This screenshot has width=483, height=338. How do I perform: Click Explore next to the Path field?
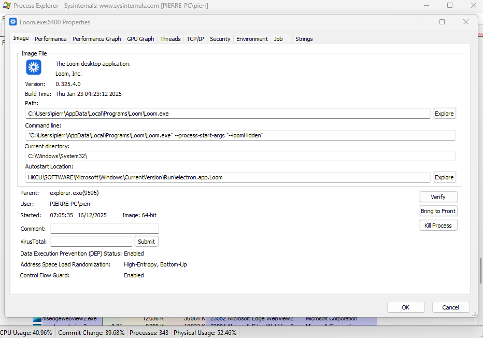coord(444,114)
